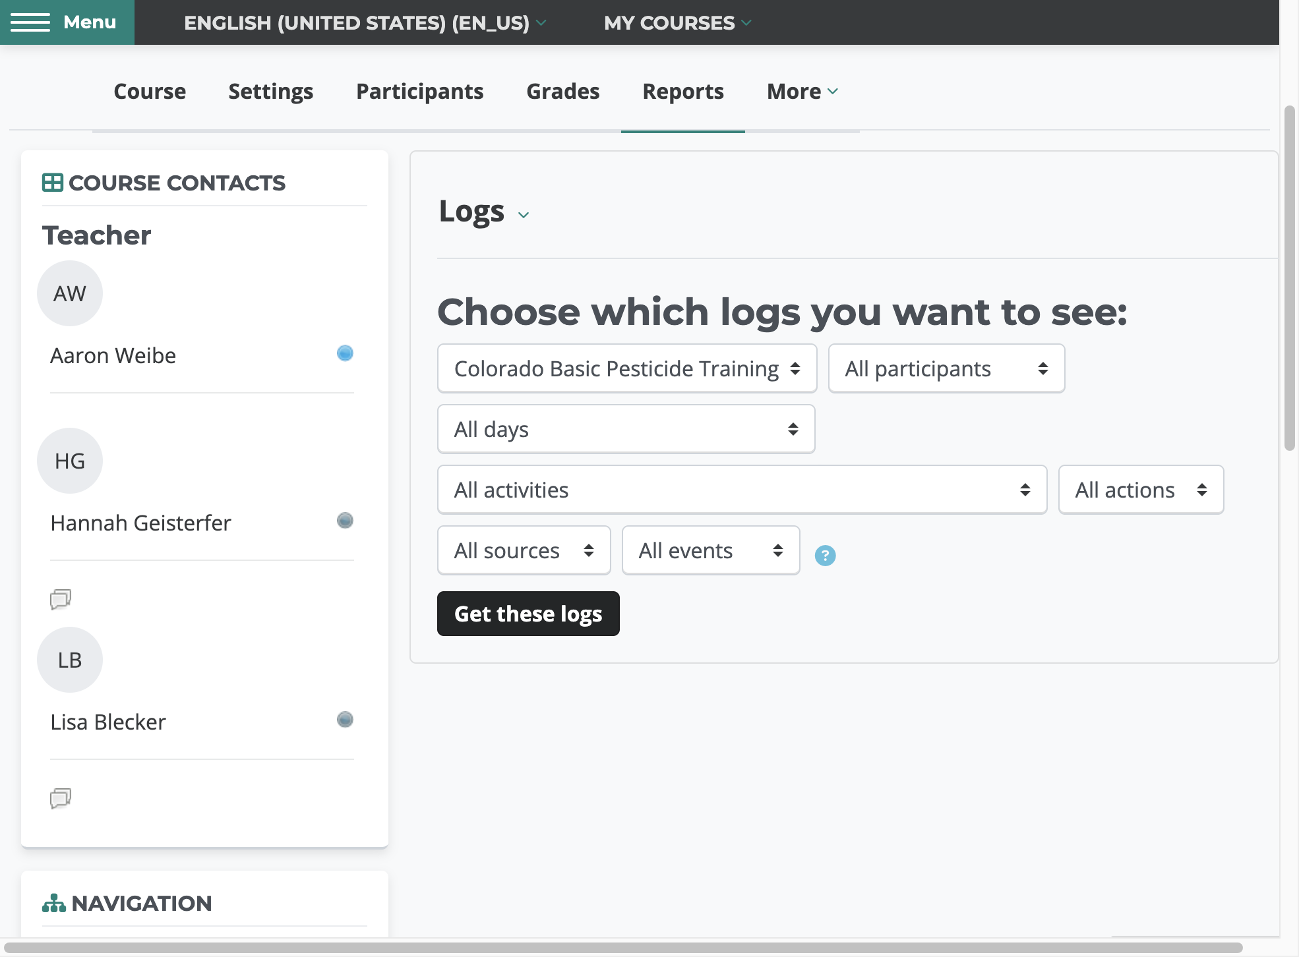
Task: Open Aaron Weibe's profile link
Action: (113, 356)
